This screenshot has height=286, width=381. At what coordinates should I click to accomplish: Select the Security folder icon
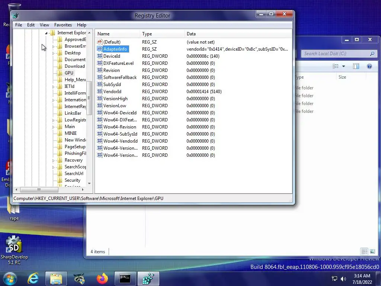[x=60, y=180]
